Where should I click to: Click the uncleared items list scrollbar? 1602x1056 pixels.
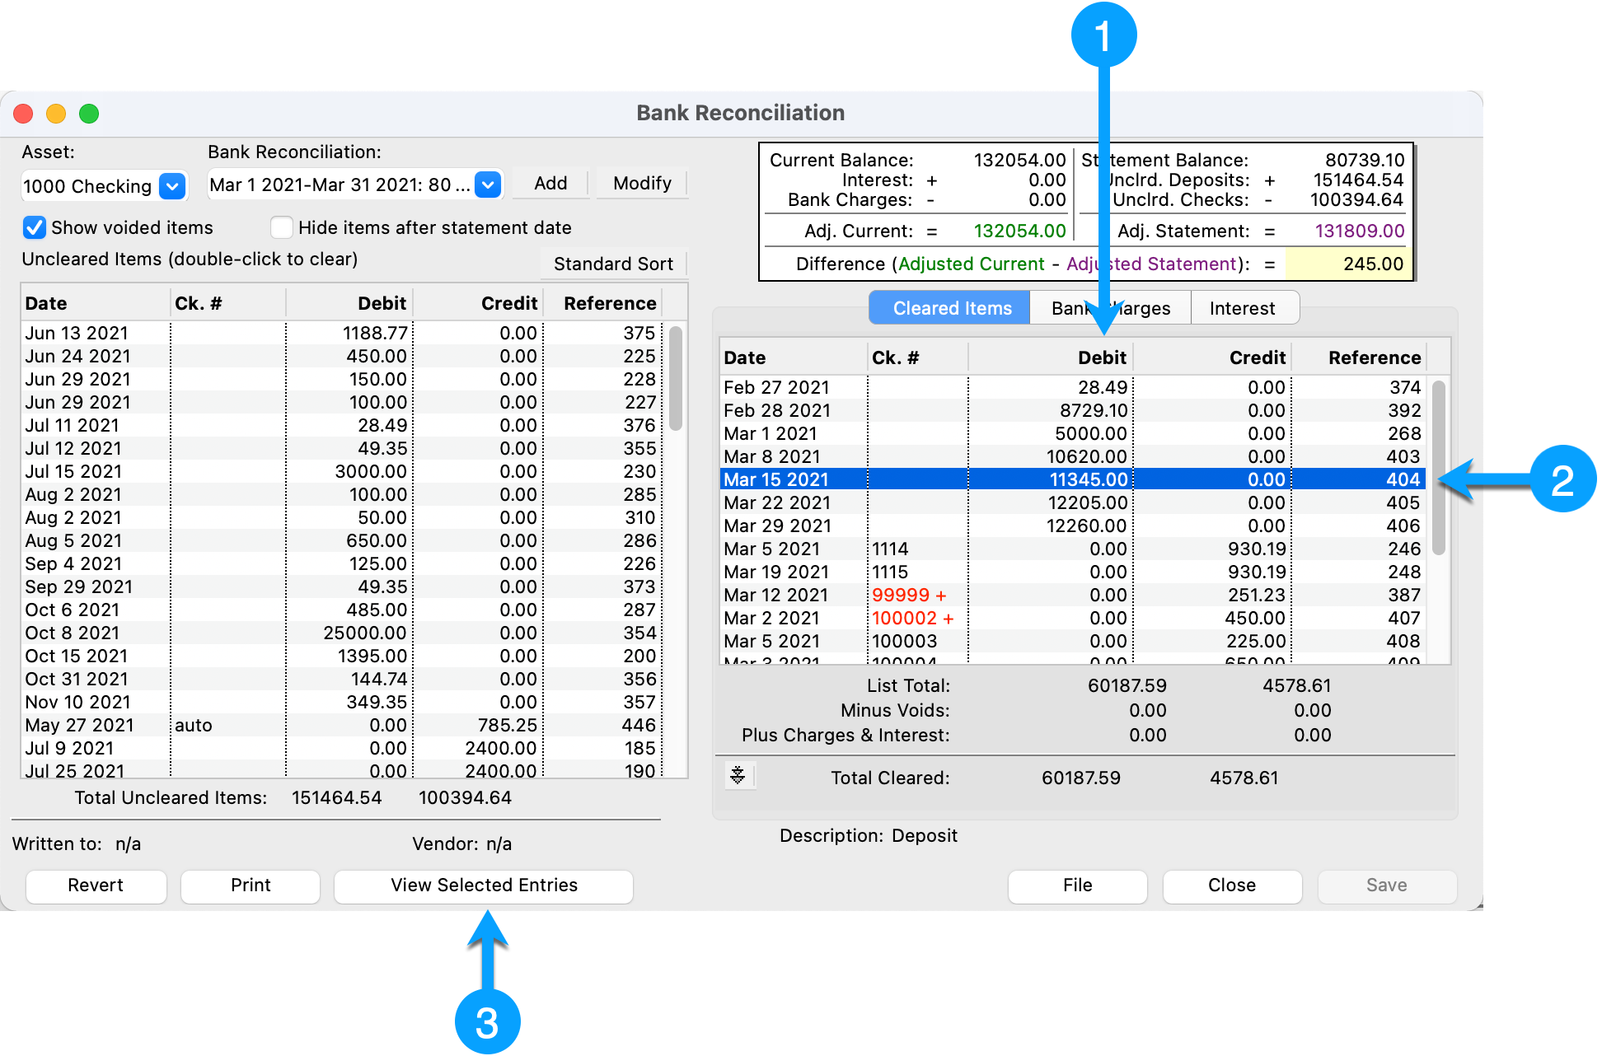pos(675,379)
